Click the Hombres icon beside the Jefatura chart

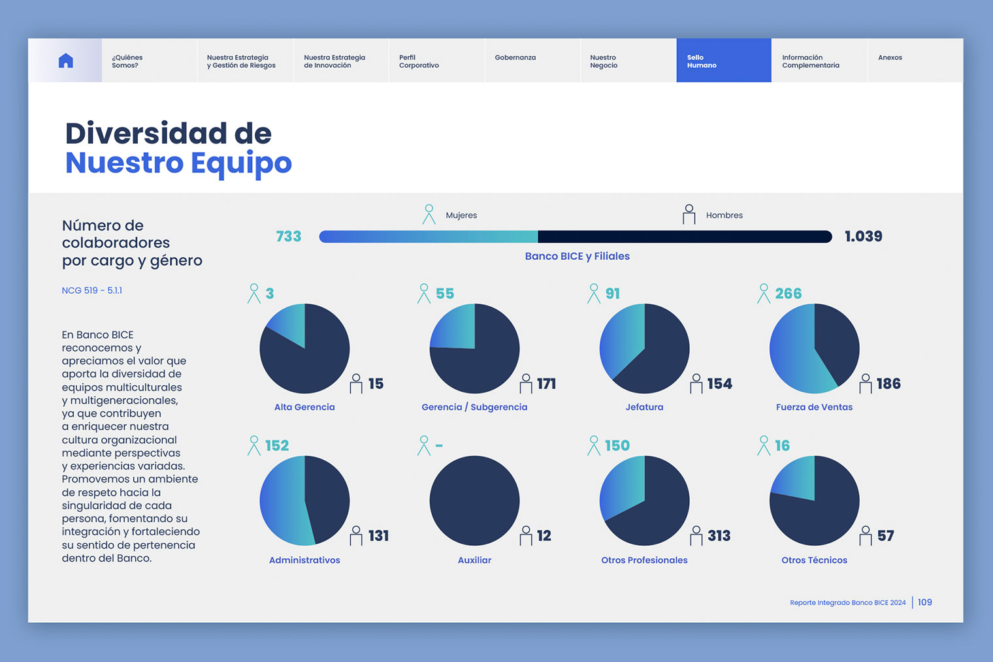coord(694,383)
